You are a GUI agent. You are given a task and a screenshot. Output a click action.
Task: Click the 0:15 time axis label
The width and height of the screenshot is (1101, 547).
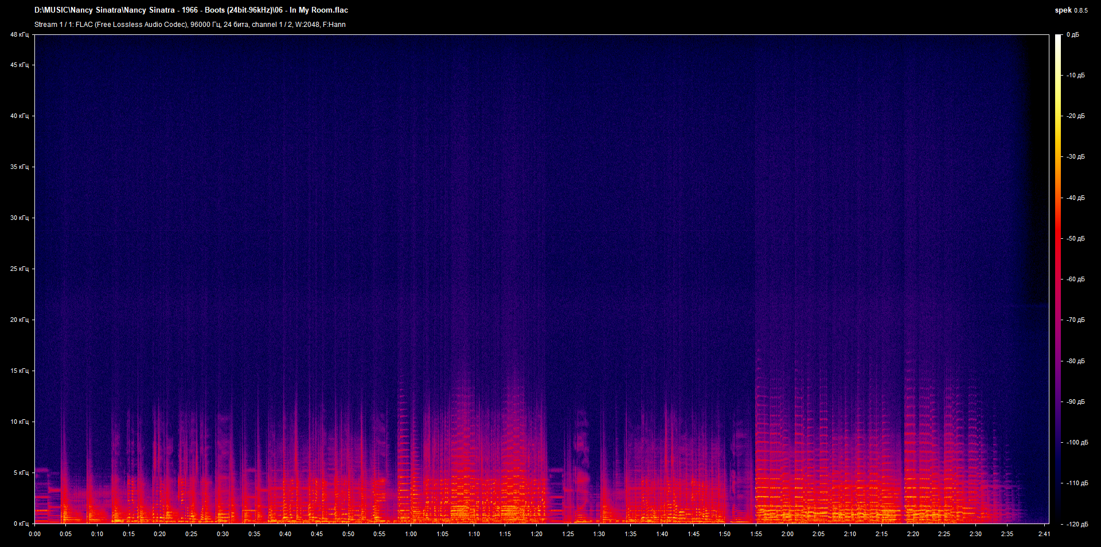128,534
